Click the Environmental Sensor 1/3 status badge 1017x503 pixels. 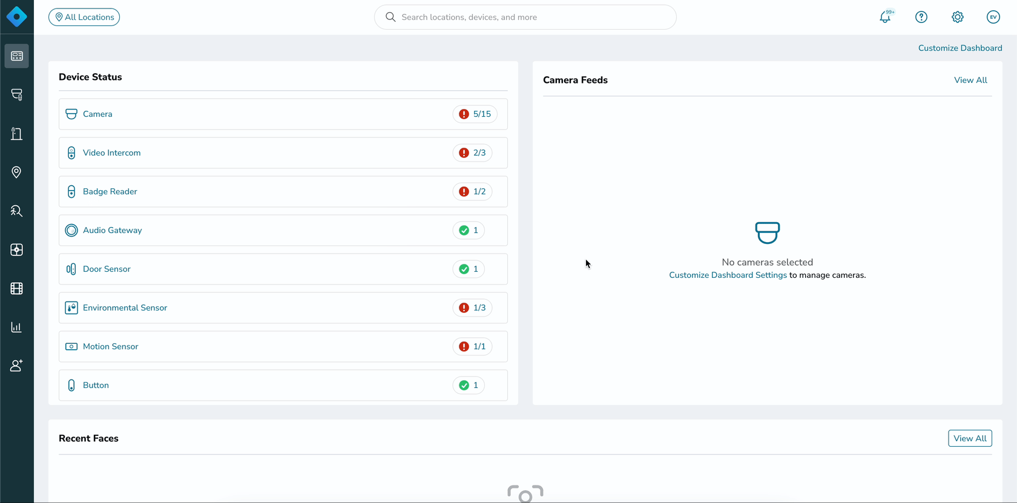(472, 307)
